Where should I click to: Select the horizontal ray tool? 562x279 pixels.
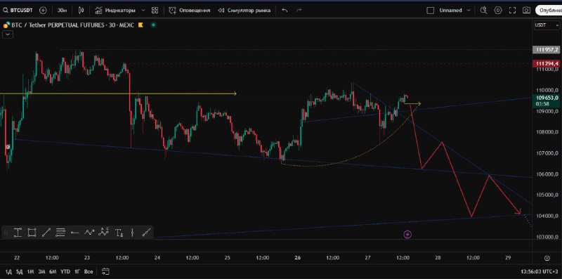pyautogui.click(x=74, y=233)
